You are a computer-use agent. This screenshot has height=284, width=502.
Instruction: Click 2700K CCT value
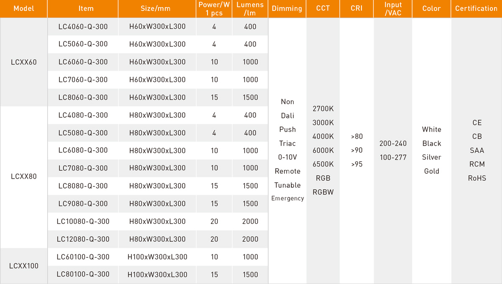(323, 109)
